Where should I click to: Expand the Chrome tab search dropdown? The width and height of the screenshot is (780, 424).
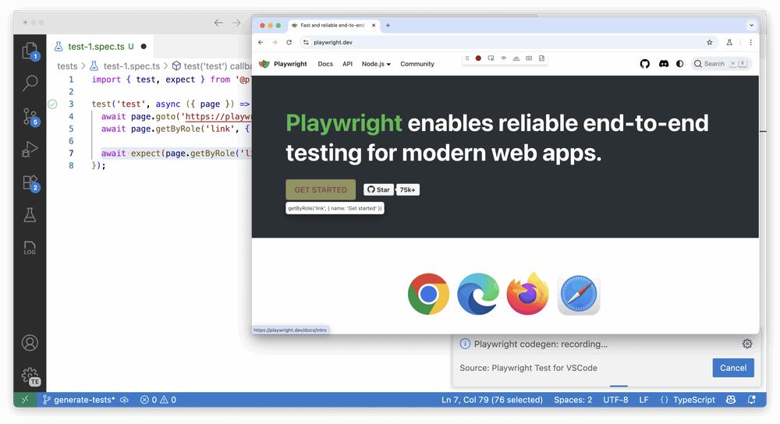point(751,25)
